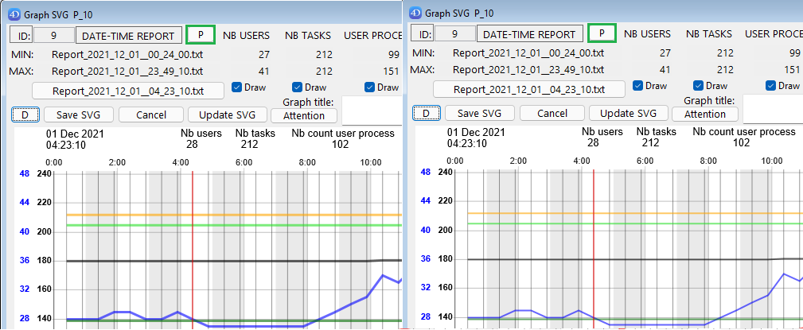
Task: Click the 4D app icon in left window title bar
Action: point(10,13)
